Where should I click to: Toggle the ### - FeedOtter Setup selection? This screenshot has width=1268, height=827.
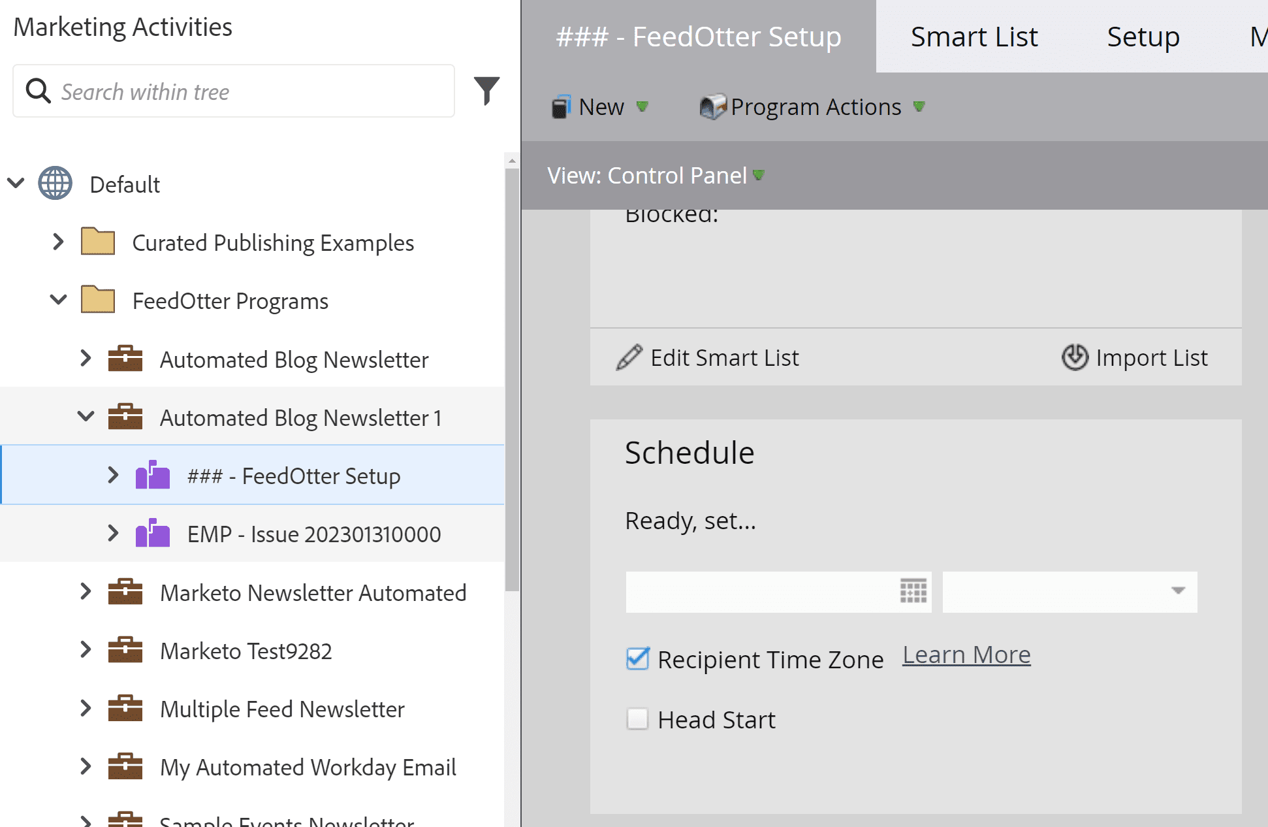[293, 476]
